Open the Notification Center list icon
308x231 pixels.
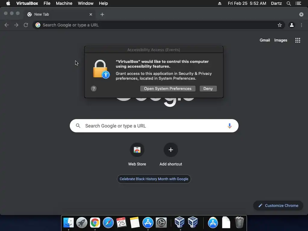pyautogui.click(x=298, y=3)
